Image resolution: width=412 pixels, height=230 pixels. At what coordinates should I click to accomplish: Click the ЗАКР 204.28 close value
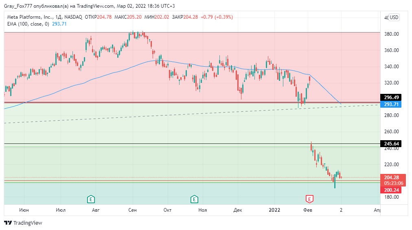pos(185,17)
